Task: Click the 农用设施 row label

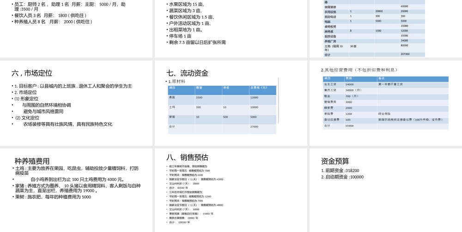Action: 330,12
